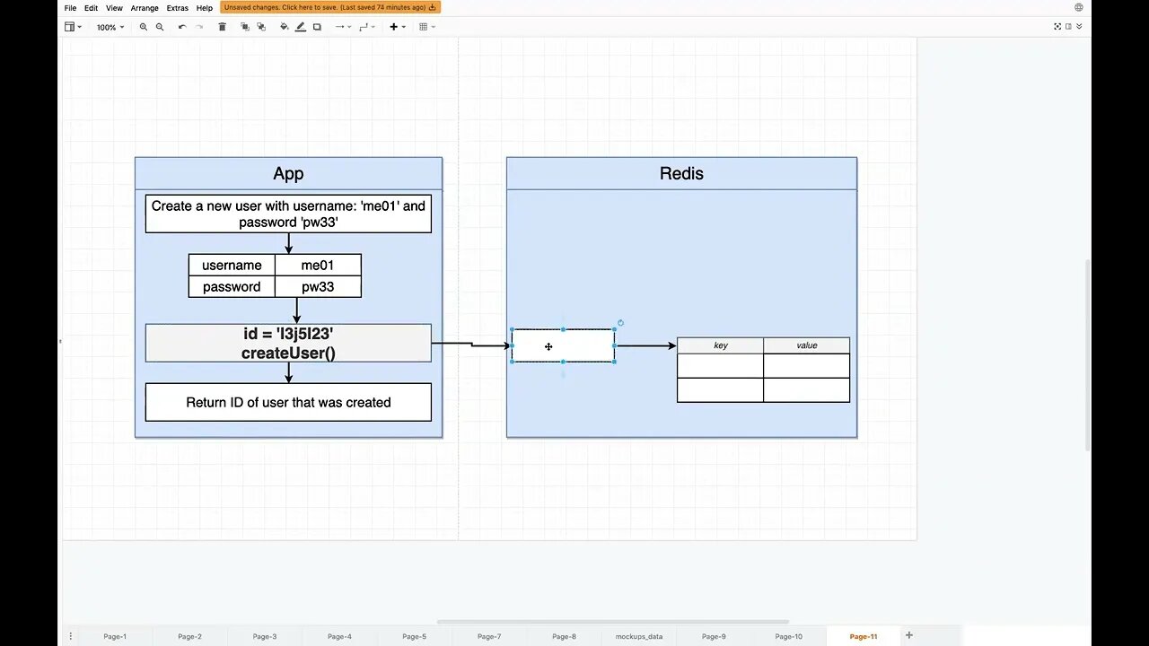Screen dimensions: 1149x646
Task: Click the To Front icon
Action: (245, 27)
